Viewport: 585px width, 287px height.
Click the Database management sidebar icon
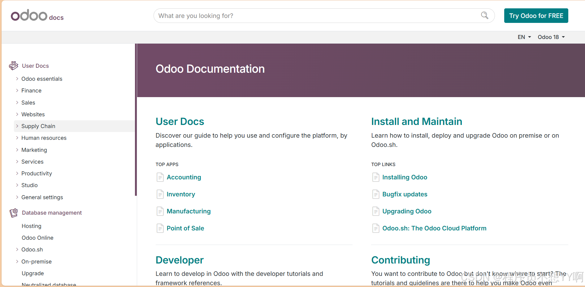click(14, 213)
